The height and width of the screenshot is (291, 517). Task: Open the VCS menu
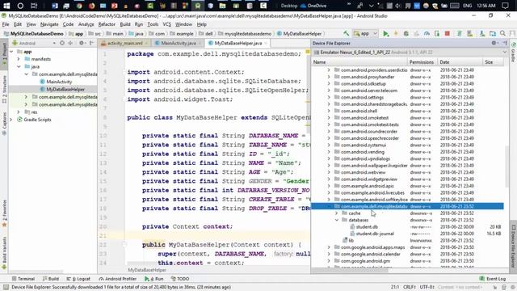167,24
